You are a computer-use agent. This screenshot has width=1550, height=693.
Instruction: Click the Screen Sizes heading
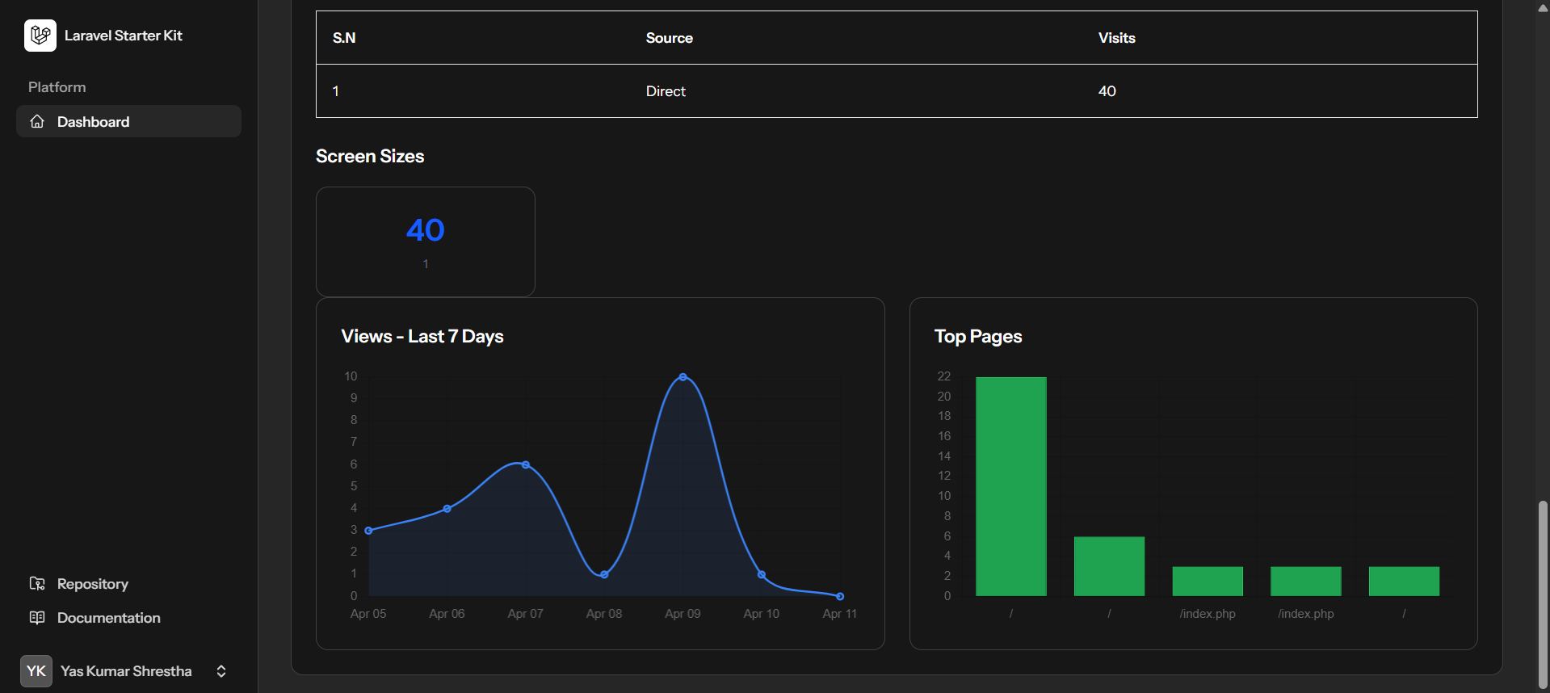(370, 156)
